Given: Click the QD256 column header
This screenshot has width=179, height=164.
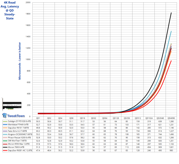Looking at the screenshot, I should [126, 118].
